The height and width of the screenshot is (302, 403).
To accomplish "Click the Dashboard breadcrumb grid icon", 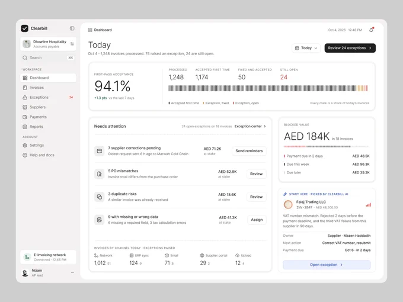I will point(90,30).
